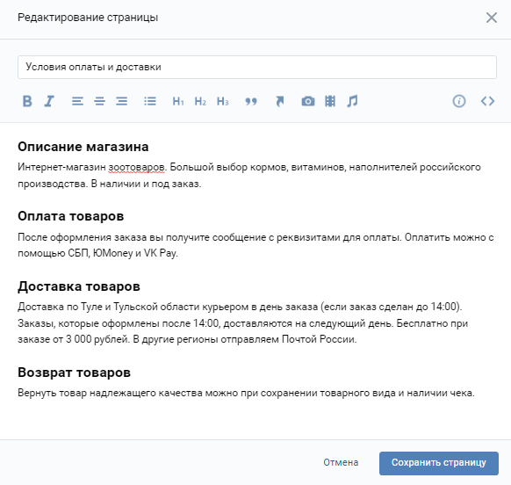Click the heading Доставка товаров
Screen dimensions: 511x485
click(79, 286)
